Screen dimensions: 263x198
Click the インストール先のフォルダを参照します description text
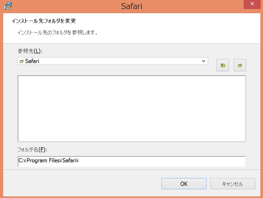57,33
